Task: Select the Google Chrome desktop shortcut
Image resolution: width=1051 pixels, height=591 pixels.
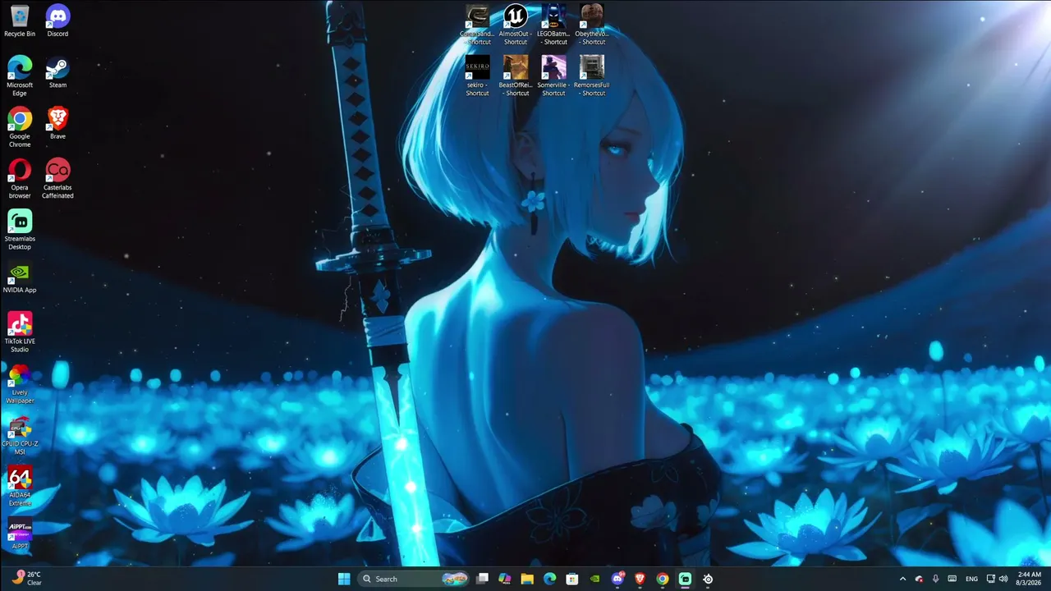Action: pos(20,127)
